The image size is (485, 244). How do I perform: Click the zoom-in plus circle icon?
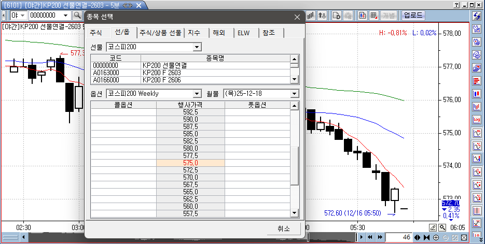point(436,237)
